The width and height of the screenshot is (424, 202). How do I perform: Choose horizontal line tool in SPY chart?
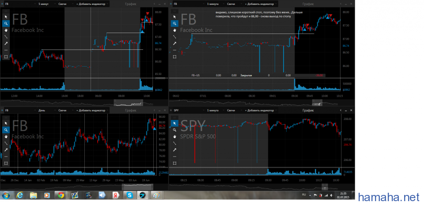(174, 157)
